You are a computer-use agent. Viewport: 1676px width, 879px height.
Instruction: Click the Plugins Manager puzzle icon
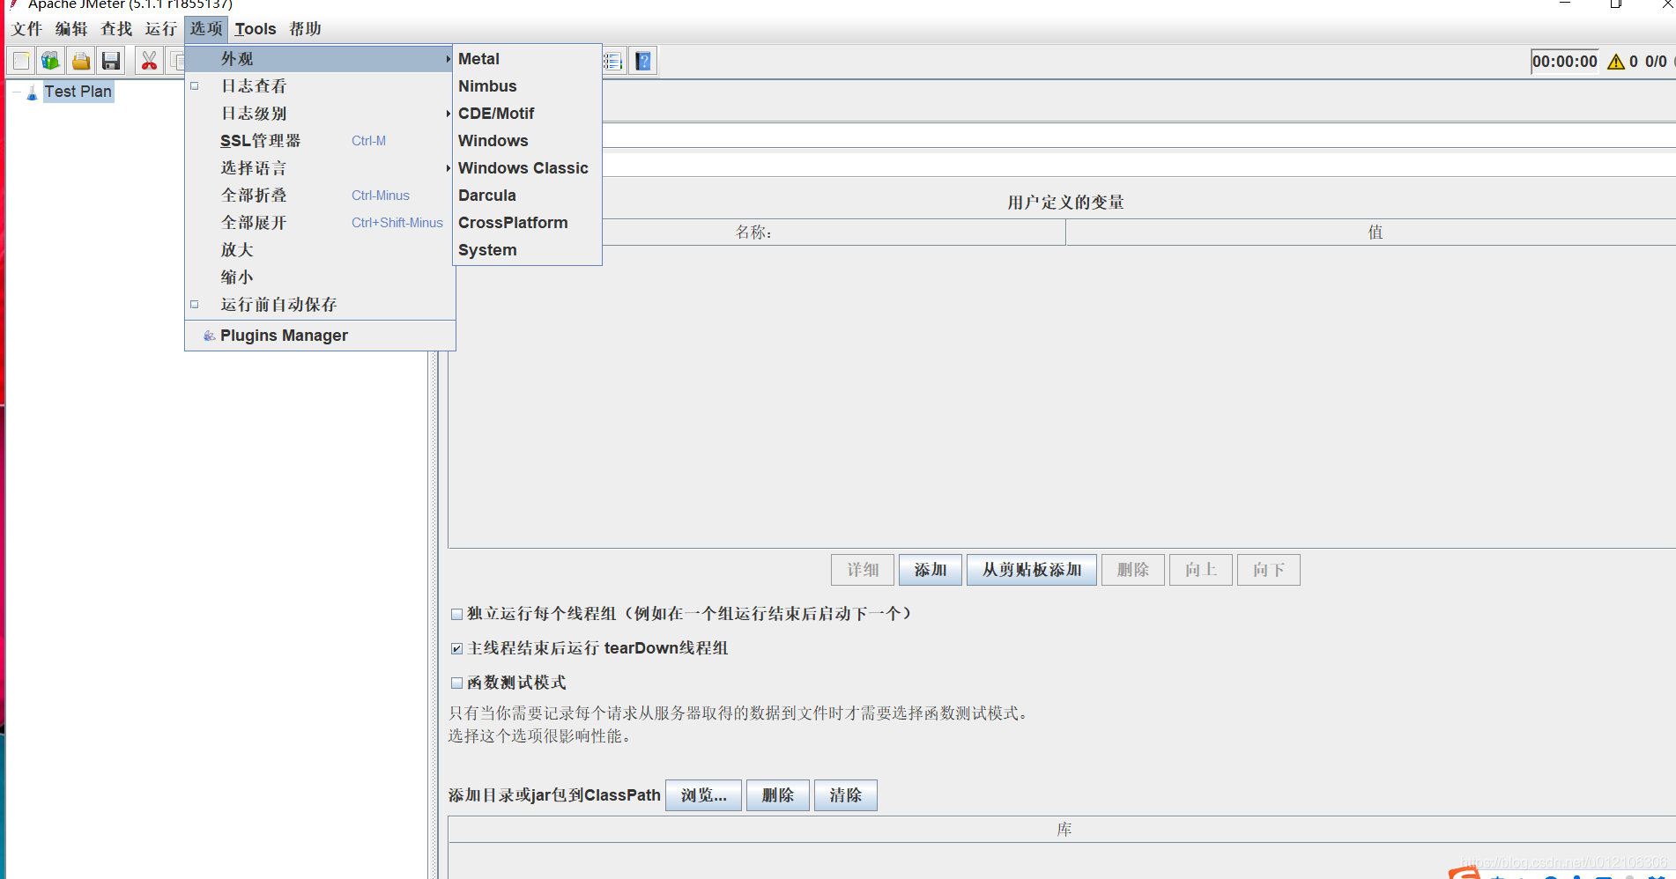click(x=210, y=336)
